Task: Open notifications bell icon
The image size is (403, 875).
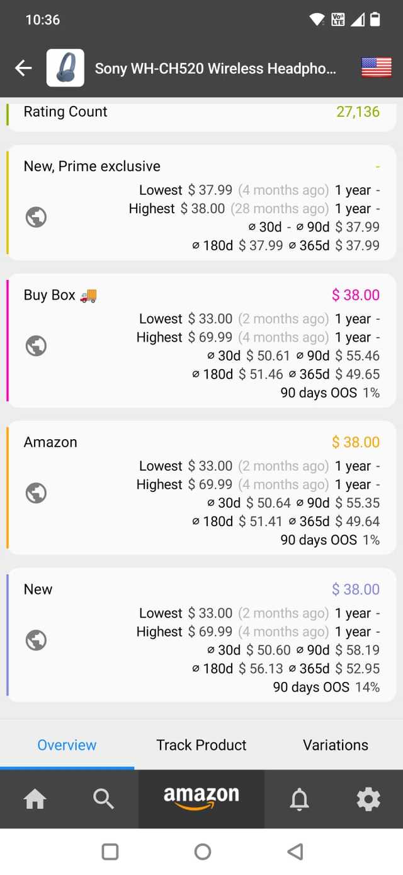Action: coord(299,799)
